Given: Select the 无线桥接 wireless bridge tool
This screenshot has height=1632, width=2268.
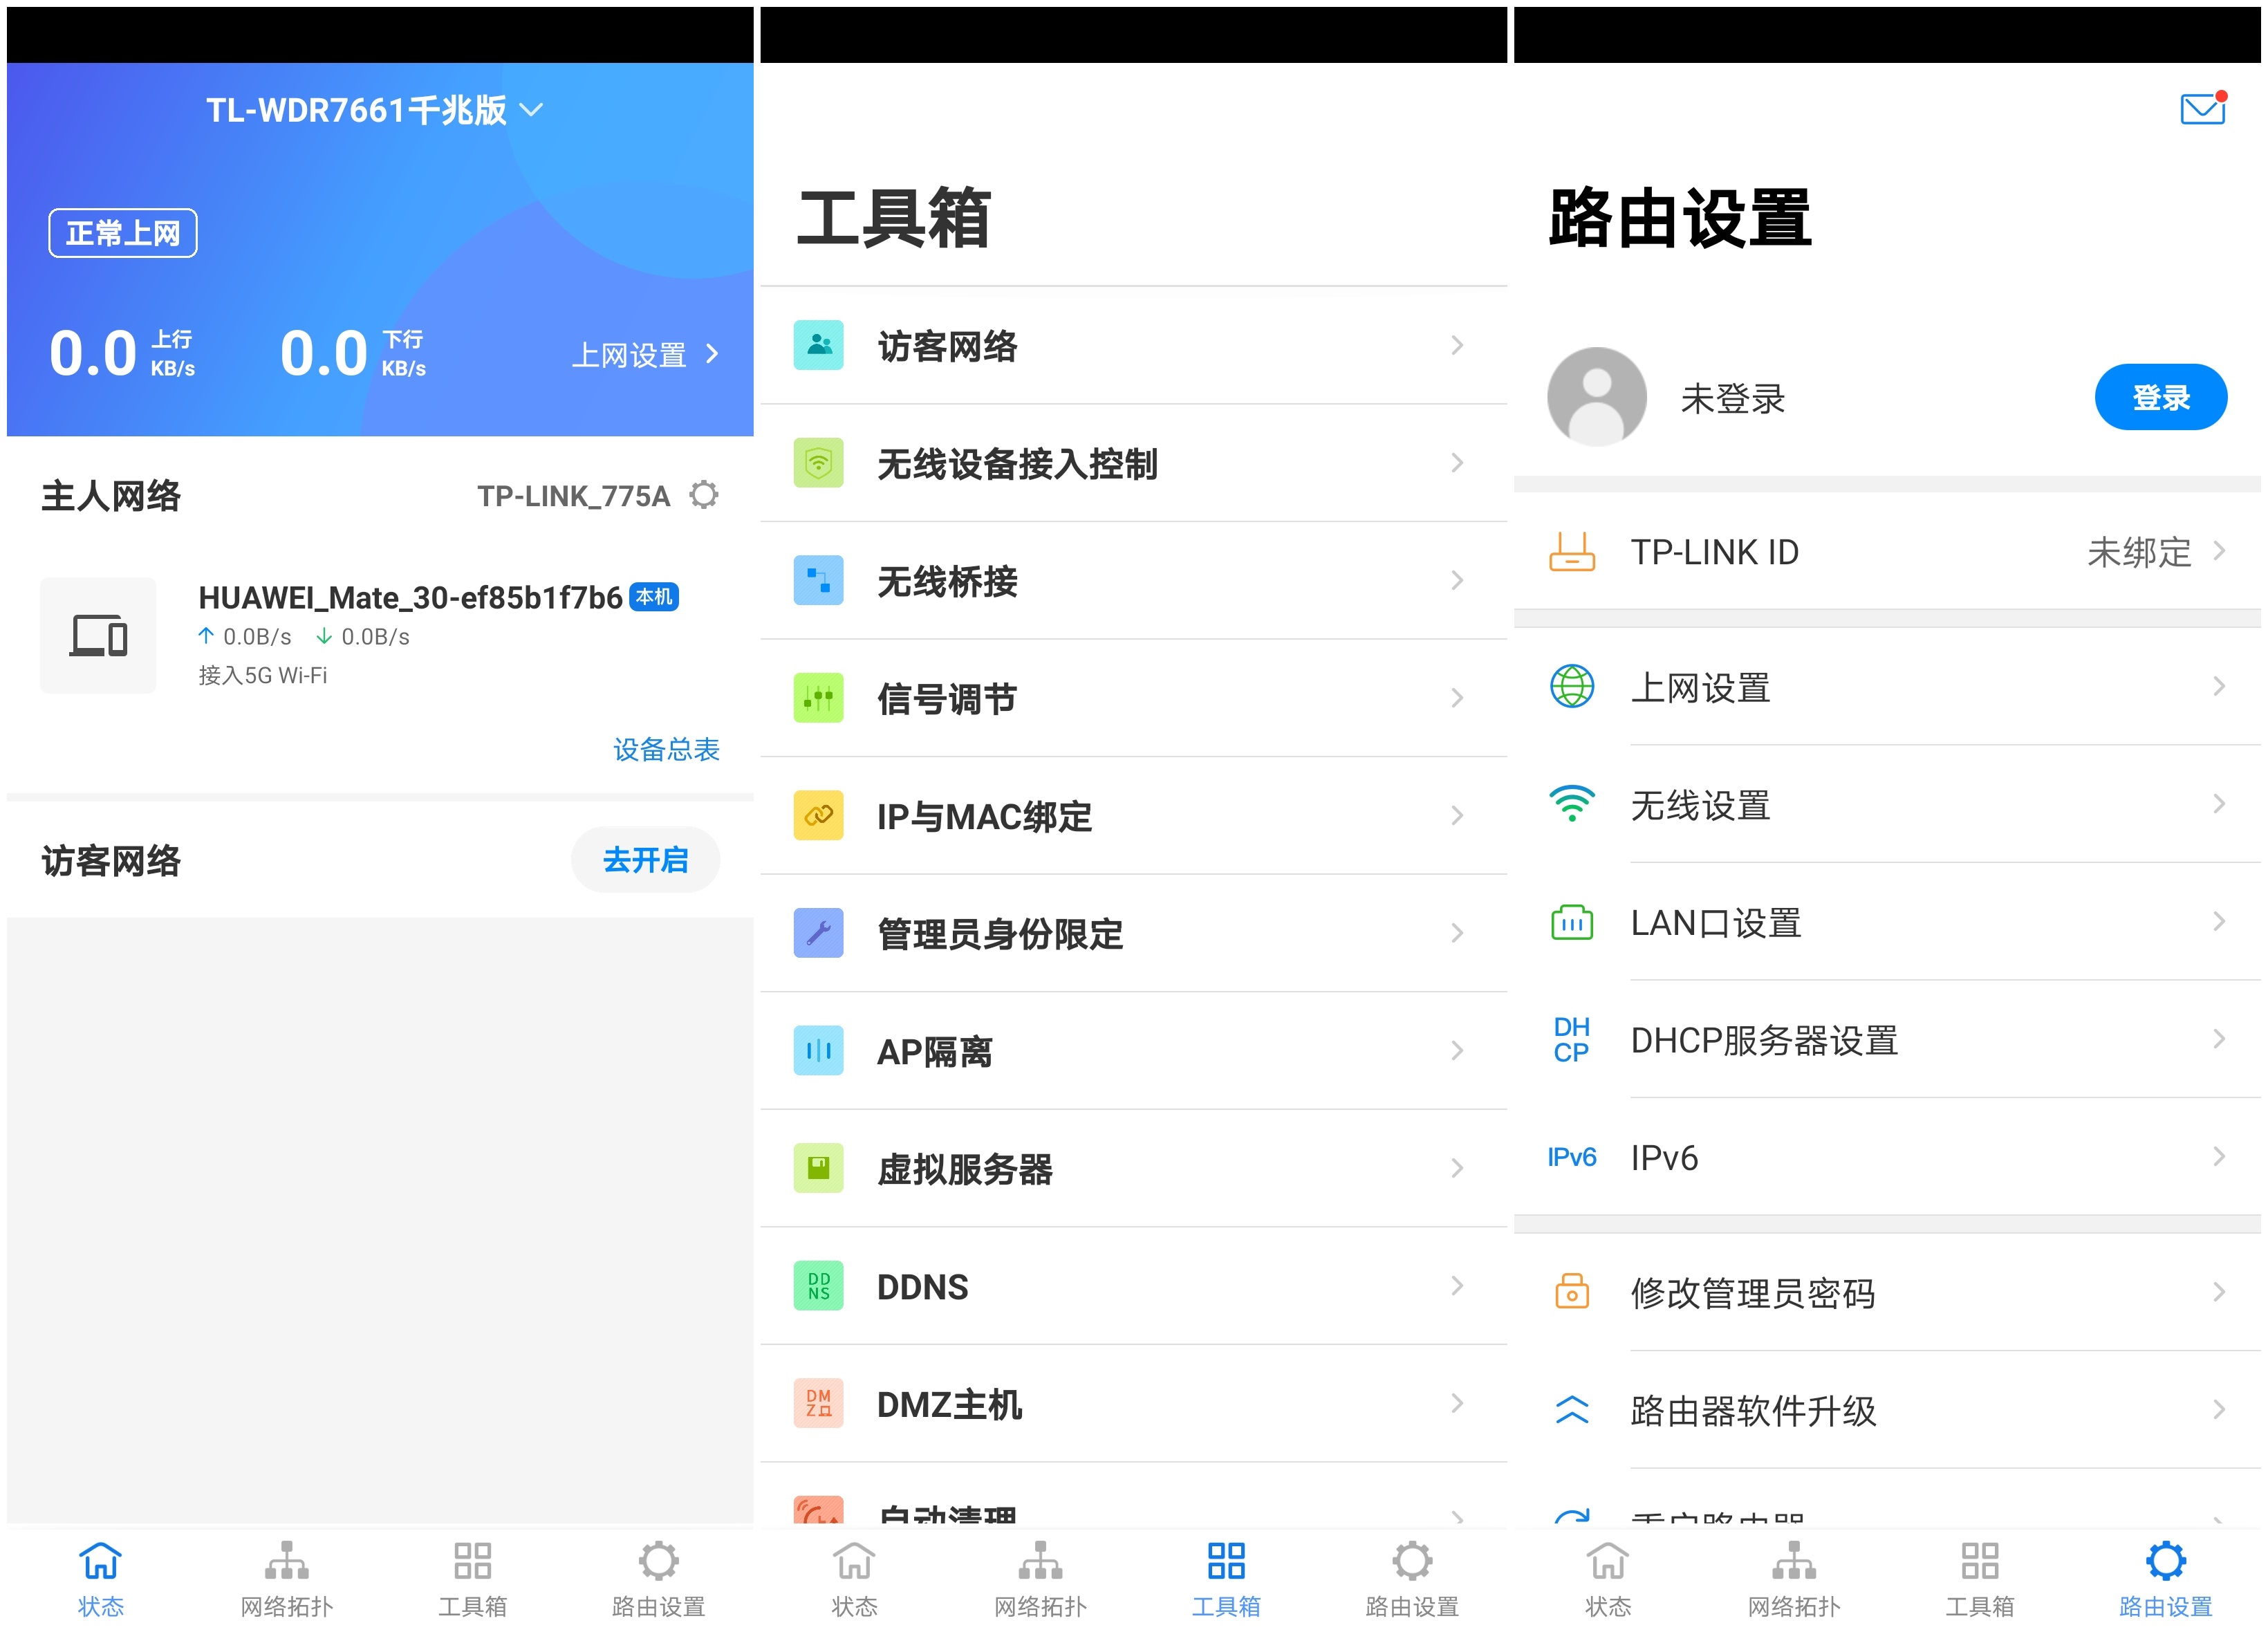Looking at the screenshot, I should 1130,580.
